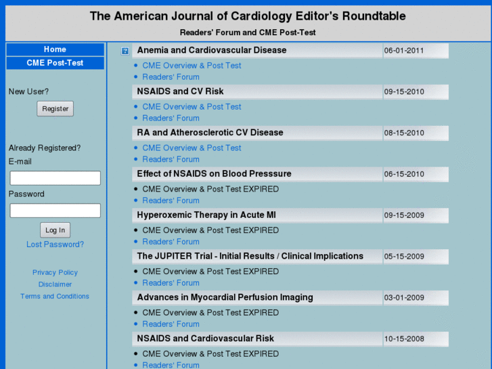Click the subtitle Readers' Forum and CME Post-Test
Viewport: 492px width, 369px height.
tap(248, 32)
